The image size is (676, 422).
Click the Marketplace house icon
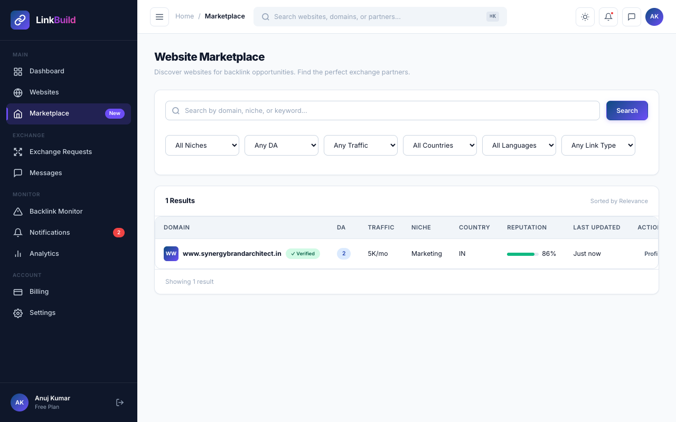click(18, 113)
